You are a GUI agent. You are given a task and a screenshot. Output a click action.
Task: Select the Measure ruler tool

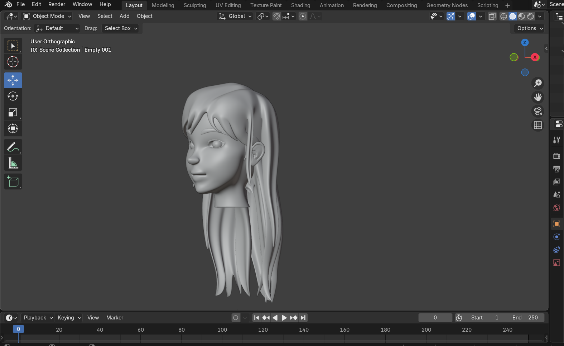(13, 163)
